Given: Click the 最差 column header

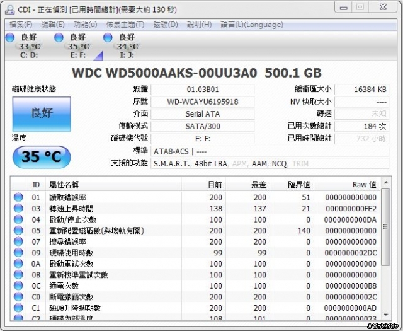Looking at the screenshot, I should point(247,185).
